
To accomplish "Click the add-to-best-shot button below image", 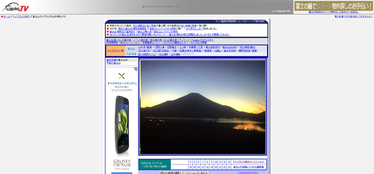I will [184, 173].
